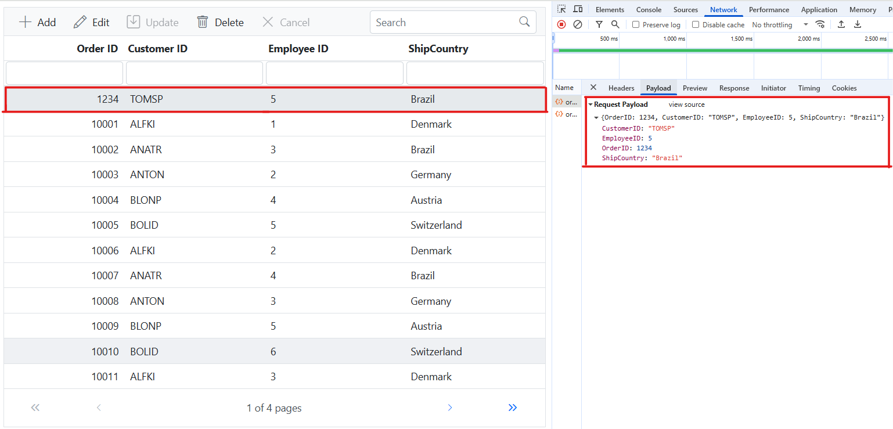893x429 pixels.
Task: Toggle device toolbar emulation icon
Action: coord(578,9)
